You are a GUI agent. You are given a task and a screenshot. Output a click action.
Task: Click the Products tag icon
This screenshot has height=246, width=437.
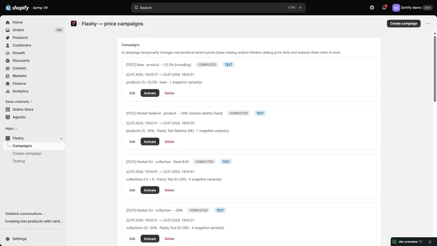coord(8,38)
